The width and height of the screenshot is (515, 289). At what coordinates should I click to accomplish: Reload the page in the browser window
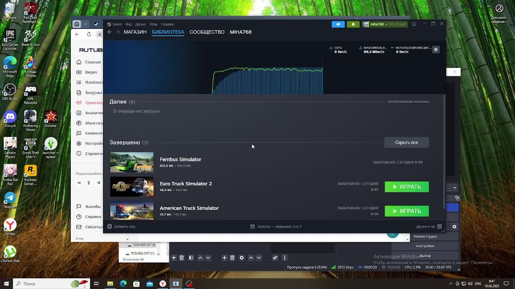tap(89, 34)
